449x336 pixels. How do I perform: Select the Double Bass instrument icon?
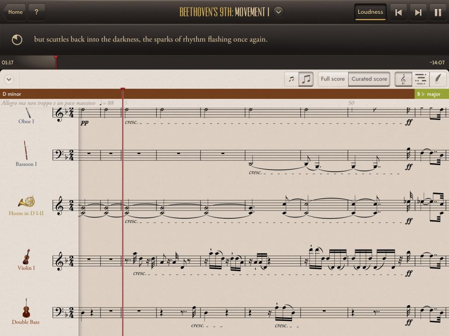coord(26,308)
